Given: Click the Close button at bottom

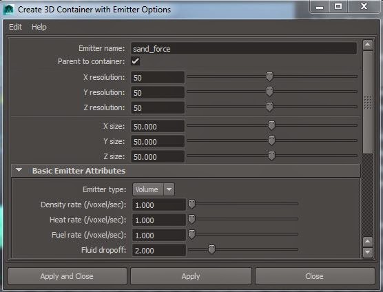Looking at the screenshot, I should point(315,276).
